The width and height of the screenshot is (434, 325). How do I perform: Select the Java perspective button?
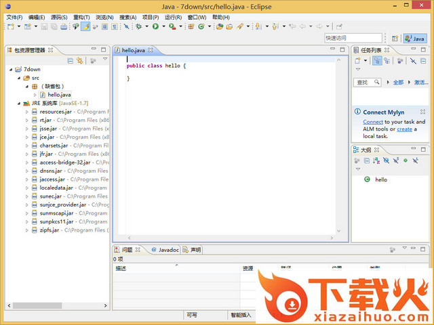pos(415,39)
